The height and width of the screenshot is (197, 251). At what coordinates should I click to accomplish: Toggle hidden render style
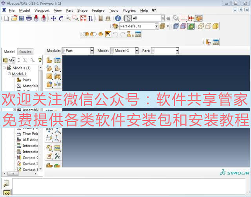coord(208,26)
